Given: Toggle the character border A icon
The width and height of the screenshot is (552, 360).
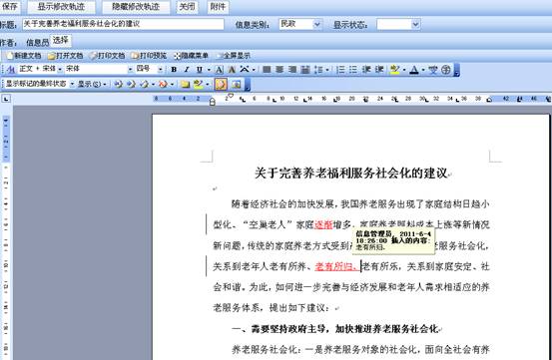Looking at the screenshot, I should pos(219,70).
